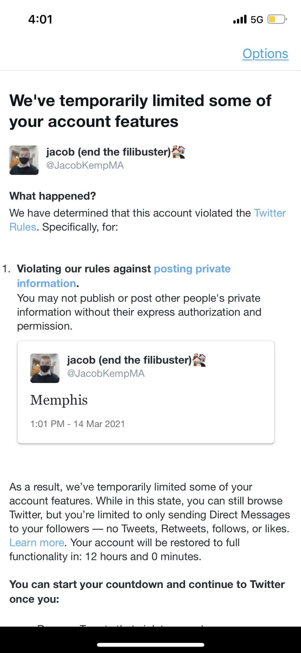This screenshot has height=653, width=301.
Task: Tap the 4:01 clock in the status bar
Action: 40,19
